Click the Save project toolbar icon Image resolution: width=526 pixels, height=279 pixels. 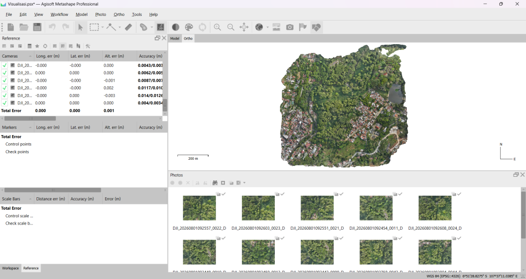[37, 27]
